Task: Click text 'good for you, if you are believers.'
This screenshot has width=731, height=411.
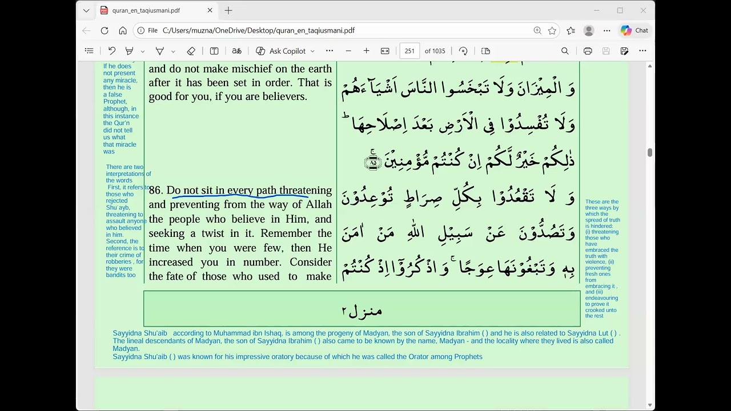Action: tap(228, 96)
